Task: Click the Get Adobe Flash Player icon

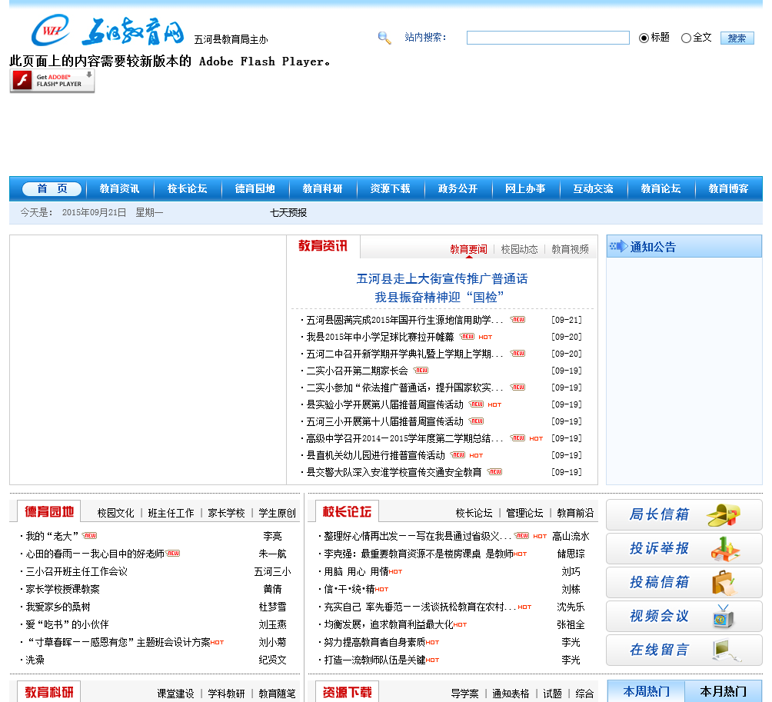Action: point(52,81)
